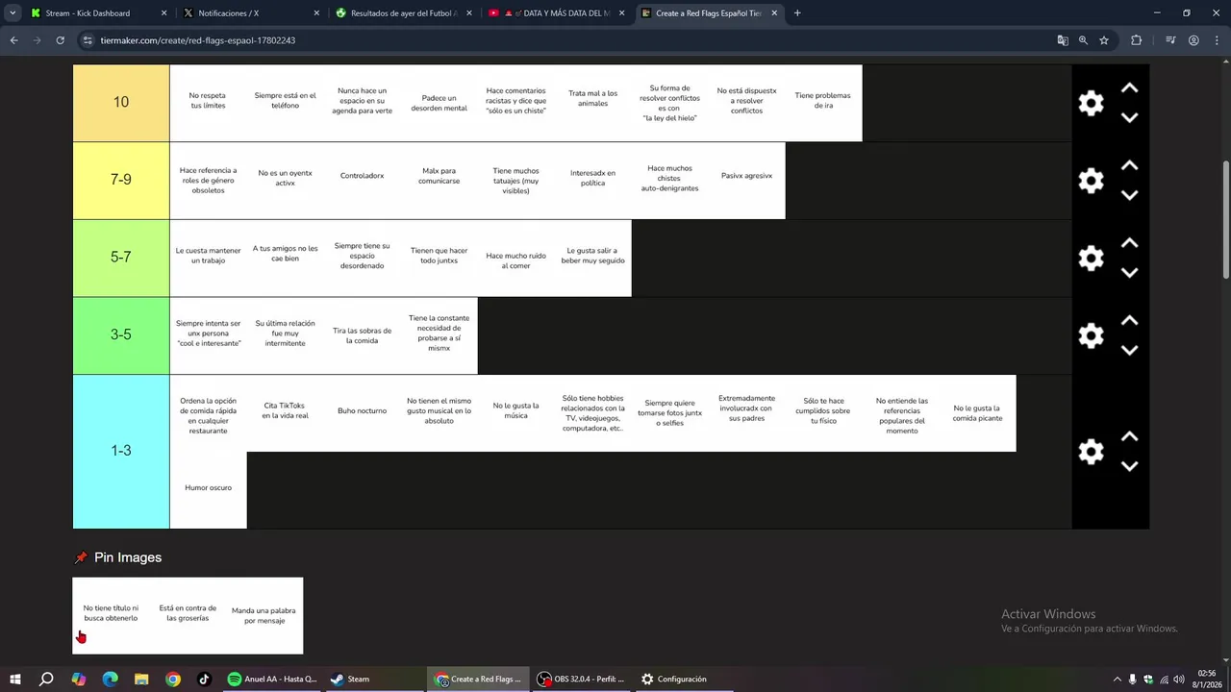
Task: Select the orange tier 10 label
Action: 121,103
